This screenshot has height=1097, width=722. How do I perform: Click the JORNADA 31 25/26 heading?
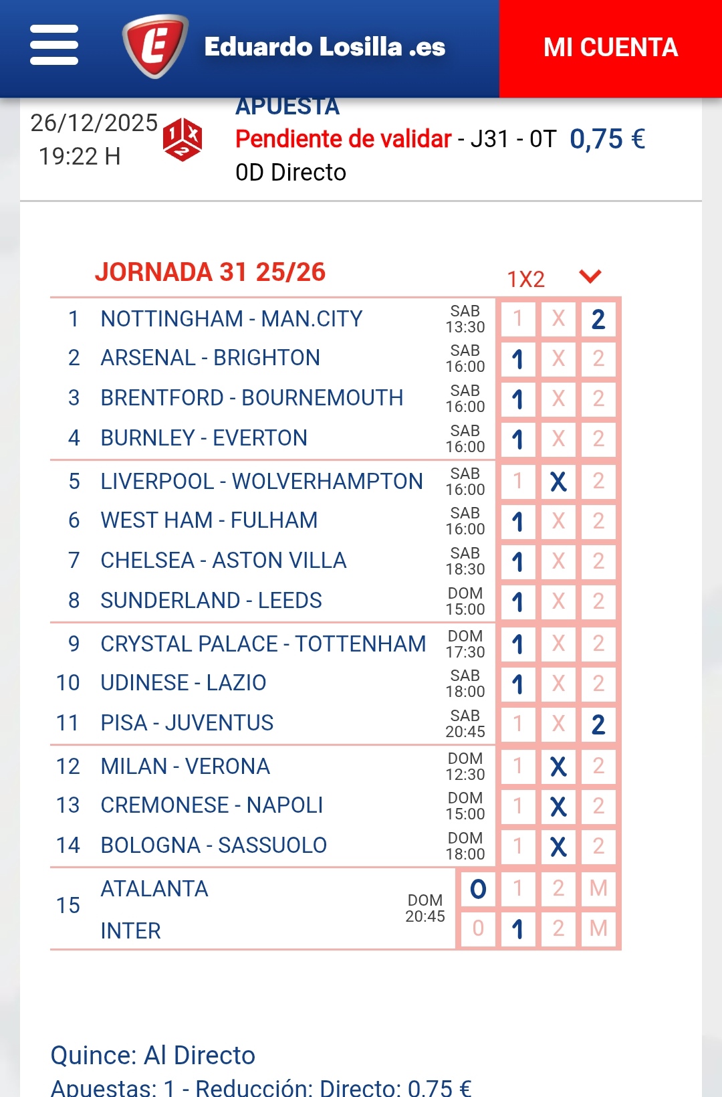point(210,272)
